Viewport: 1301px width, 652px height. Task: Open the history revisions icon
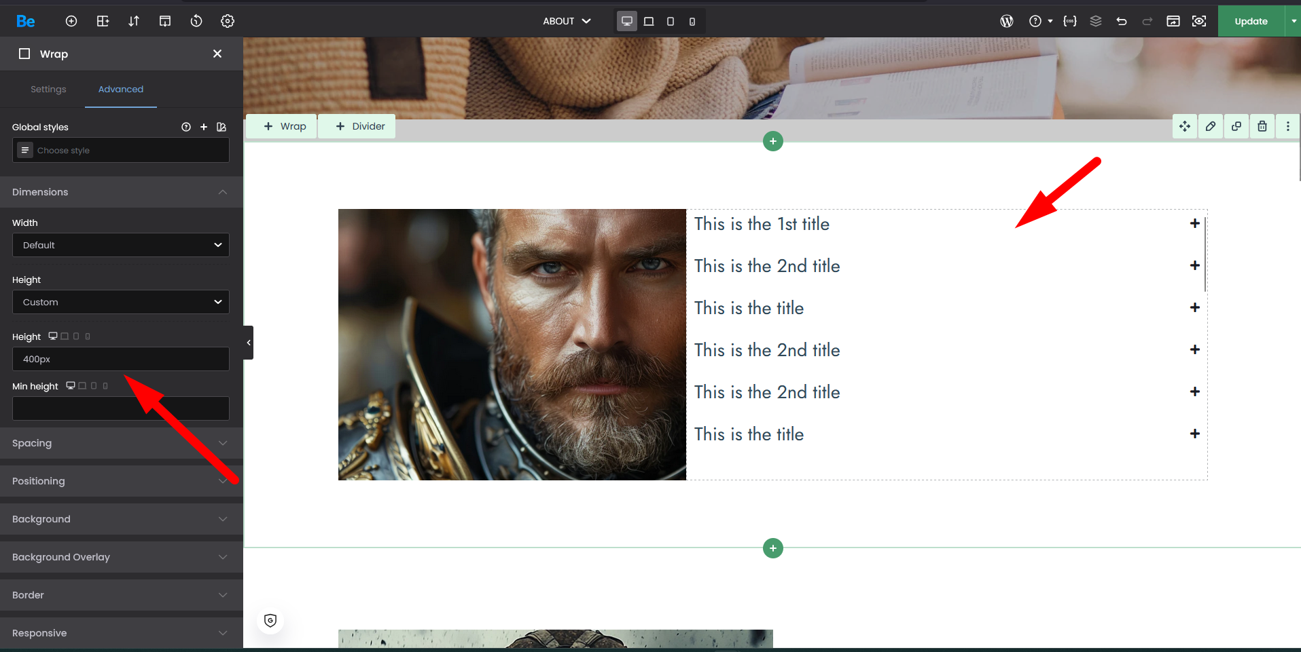[196, 21]
